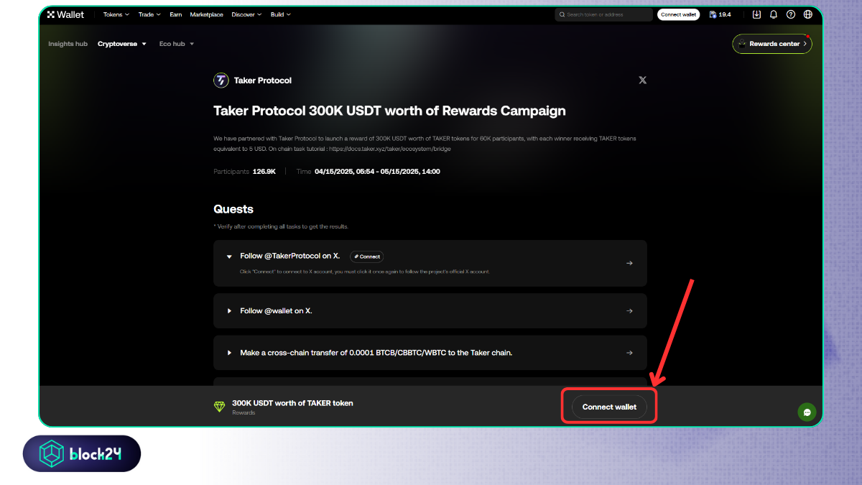
Task: Open the notifications bell icon
Action: coord(774,14)
